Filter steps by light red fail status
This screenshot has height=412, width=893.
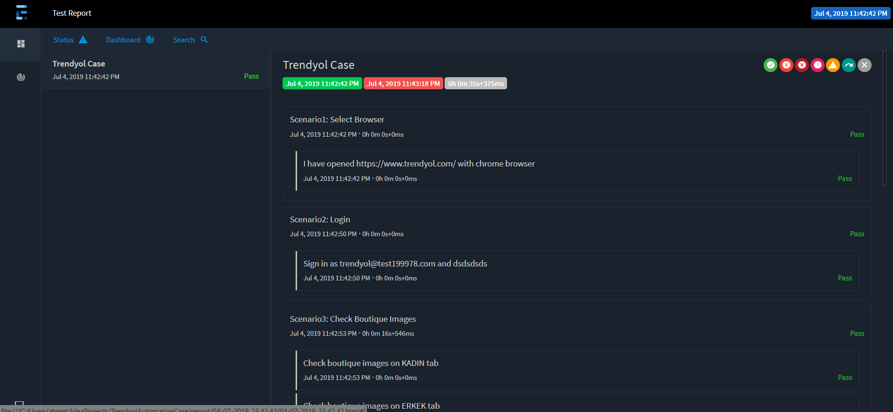(x=786, y=65)
